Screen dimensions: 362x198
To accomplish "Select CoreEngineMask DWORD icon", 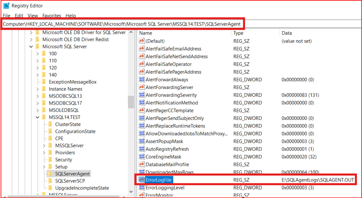I will tap(141, 157).
